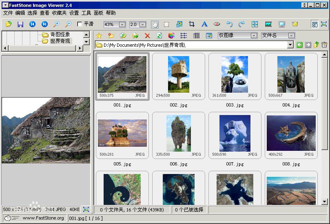Select the hand pan tool
This screenshot has height=224, width=330.
(155, 24)
